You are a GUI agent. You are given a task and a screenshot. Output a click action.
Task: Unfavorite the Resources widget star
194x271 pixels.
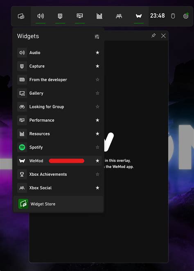click(97, 133)
